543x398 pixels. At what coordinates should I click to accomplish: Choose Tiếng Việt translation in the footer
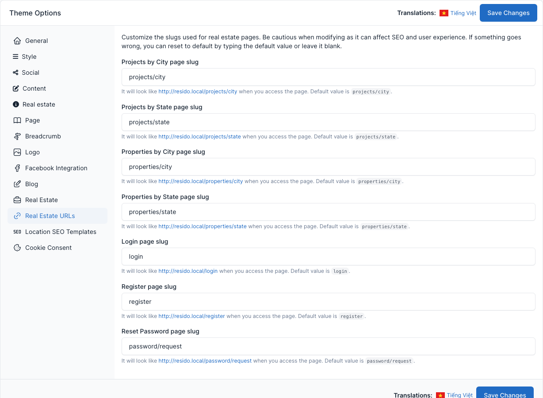click(x=460, y=395)
